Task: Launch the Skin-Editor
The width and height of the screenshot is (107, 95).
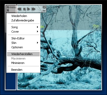Action: coord(23,38)
